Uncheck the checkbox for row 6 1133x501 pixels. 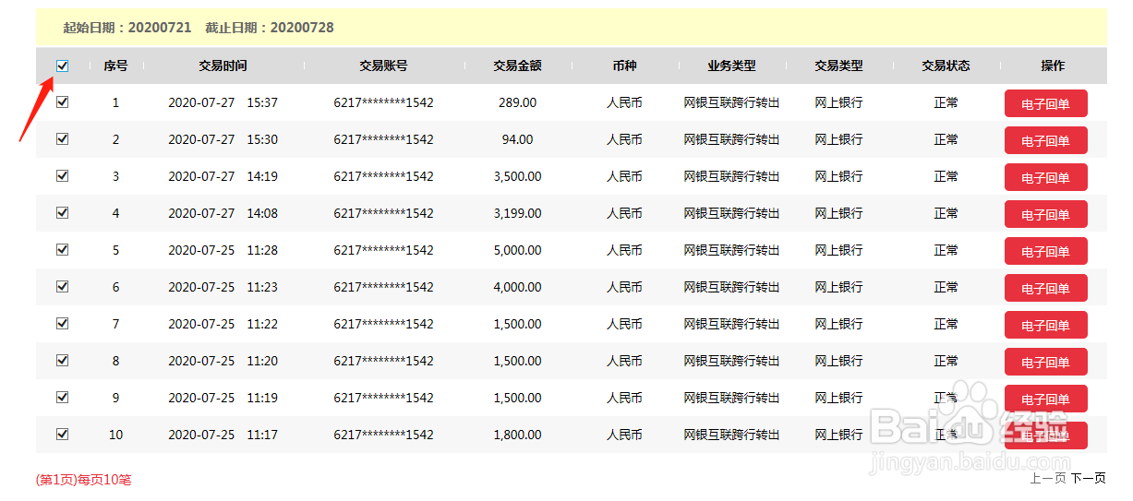pyautogui.click(x=62, y=287)
